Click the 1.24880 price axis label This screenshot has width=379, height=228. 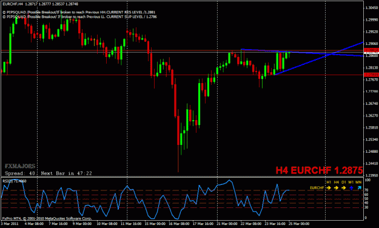372,152
